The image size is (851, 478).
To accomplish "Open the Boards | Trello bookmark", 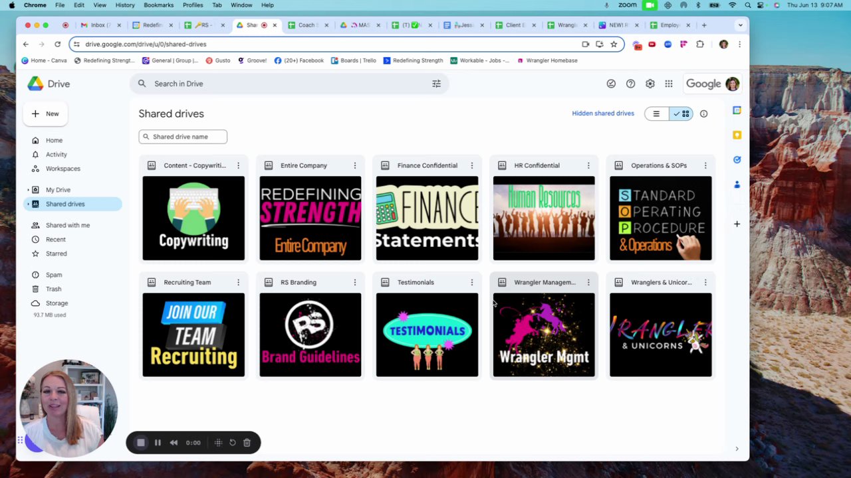I will coord(353,60).
